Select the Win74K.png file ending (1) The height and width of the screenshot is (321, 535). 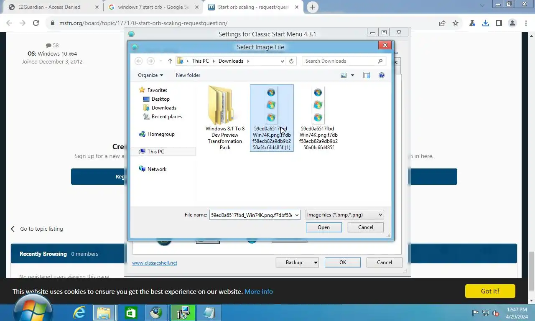[272, 118]
